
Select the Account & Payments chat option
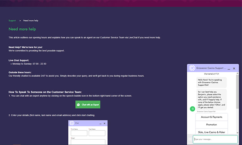pyautogui.click(x=212, y=117)
